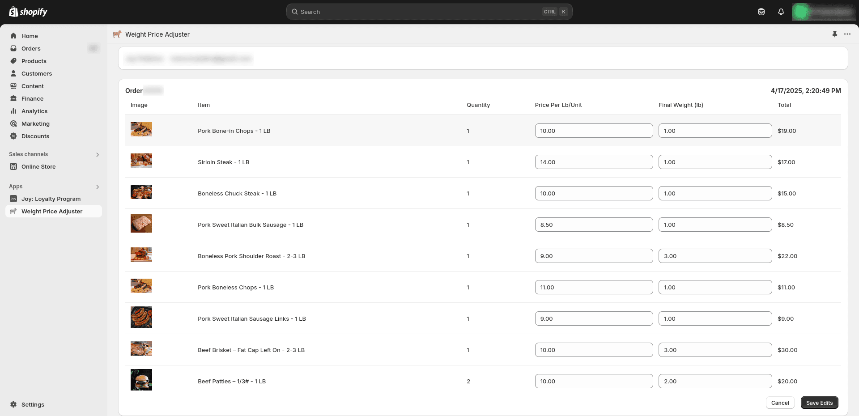Expand the Sales channels list
Screen dimensions: 859x416
tap(98, 155)
